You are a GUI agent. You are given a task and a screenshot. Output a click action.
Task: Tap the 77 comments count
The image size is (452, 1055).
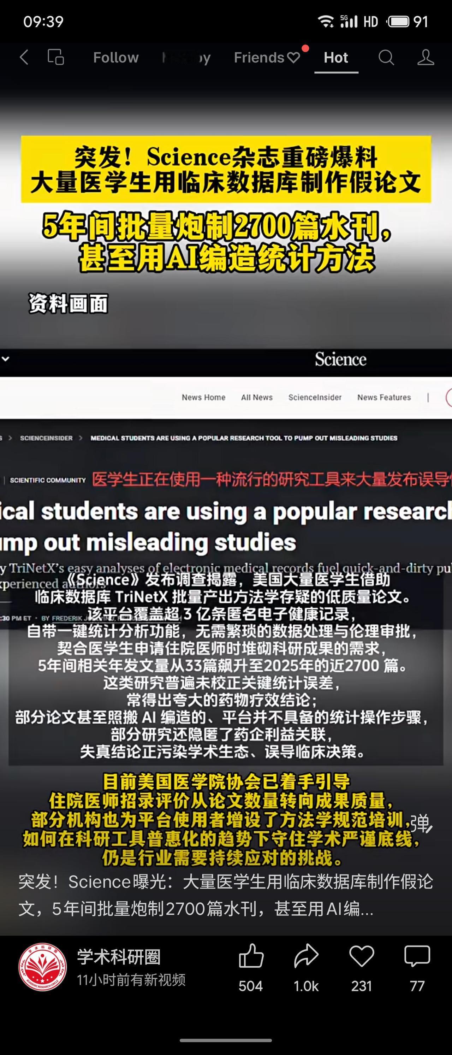417,986
